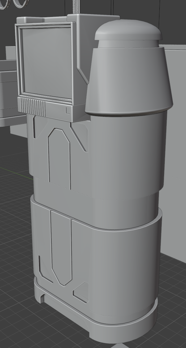Click the small square button on monitor bezel
Screen dimensions: 186x348
coord(68,110)
